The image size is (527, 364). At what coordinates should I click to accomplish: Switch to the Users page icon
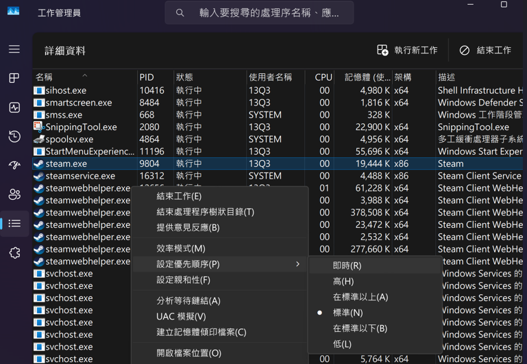pos(14,194)
